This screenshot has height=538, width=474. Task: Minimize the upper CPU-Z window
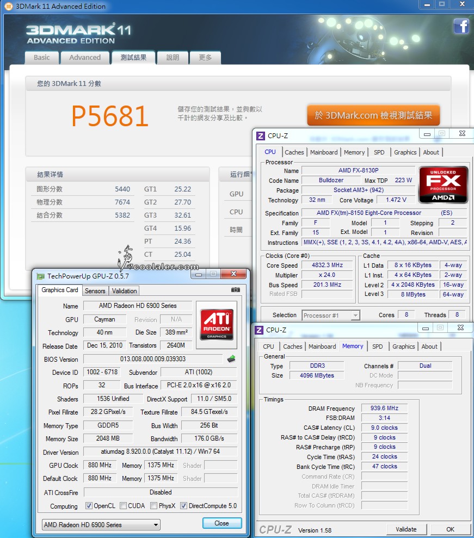coord(427,134)
